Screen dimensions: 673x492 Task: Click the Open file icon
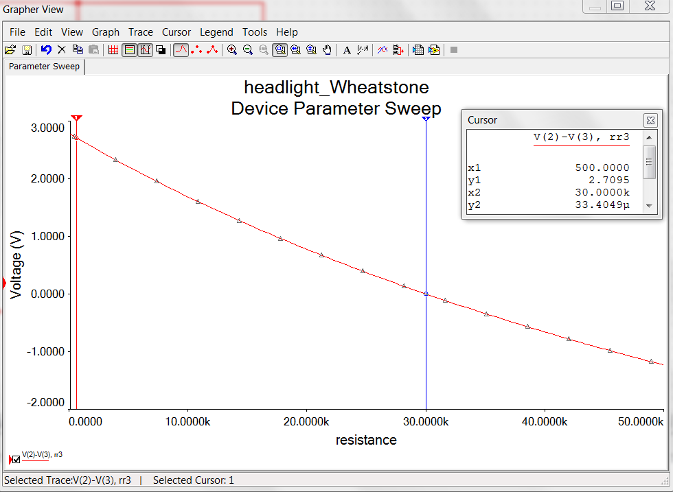[10, 49]
